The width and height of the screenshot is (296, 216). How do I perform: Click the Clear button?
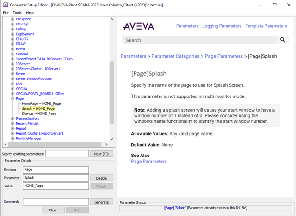coord(53,210)
